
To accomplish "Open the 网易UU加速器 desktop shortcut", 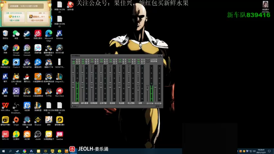I will 27,122.
